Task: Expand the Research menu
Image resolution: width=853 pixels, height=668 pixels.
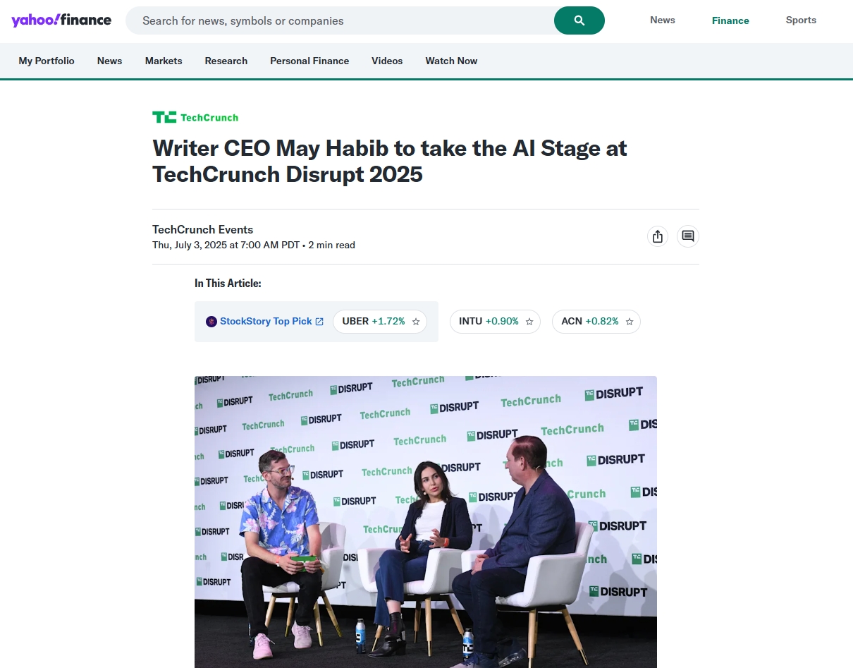Action: [x=226, y=61]
